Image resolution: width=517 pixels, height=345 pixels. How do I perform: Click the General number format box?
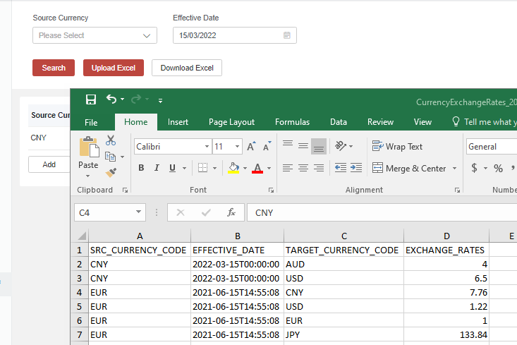(492, 147)
